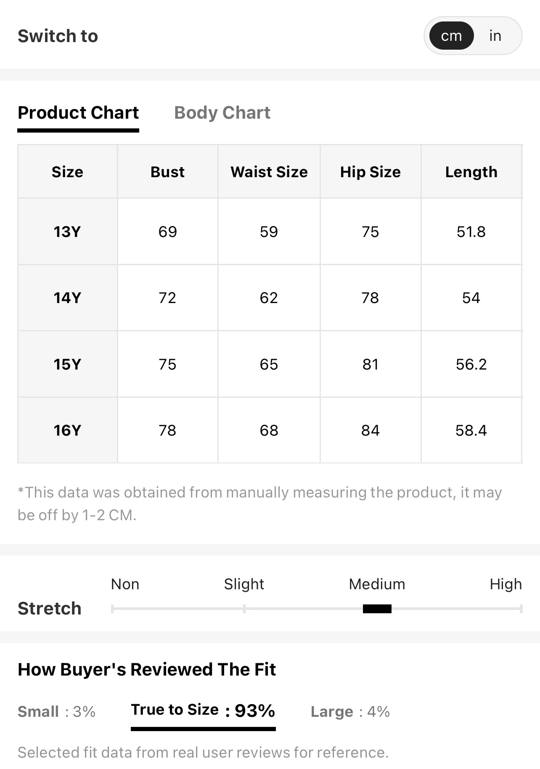
Task: Click the Slight stretch tick mark
Action: 244,609
